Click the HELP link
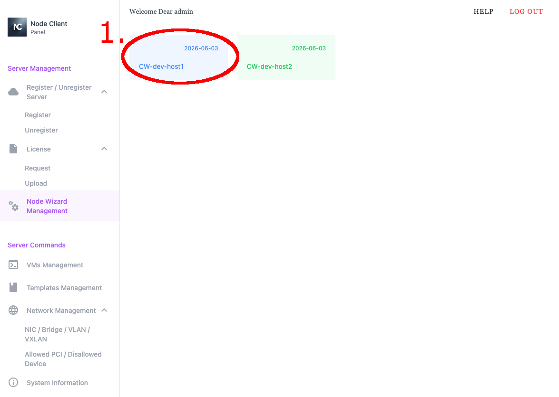559x397 pixels. (x=483, y=11)
